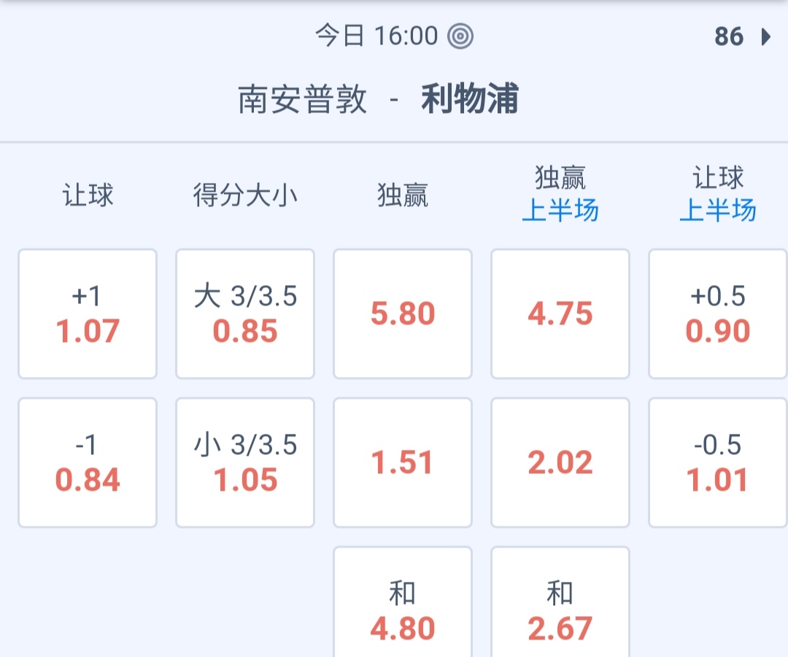Tap the live target icon beside 16:00
This screenshot has width=788, height=657.
460,36
